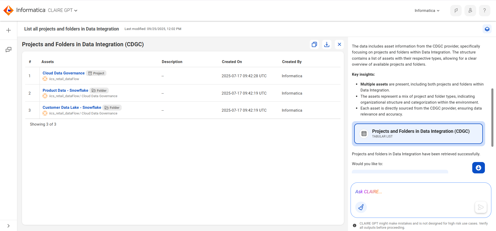Open the CLAIRE GPT product switcher dropdown
Image resolution: width=496 pixels, height=231 pixels.
(x=63, y=10)
